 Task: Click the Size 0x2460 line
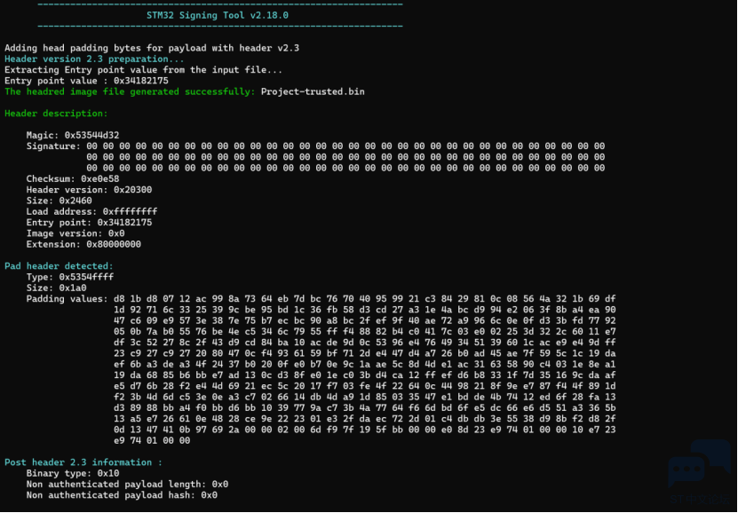pos(59,201)
